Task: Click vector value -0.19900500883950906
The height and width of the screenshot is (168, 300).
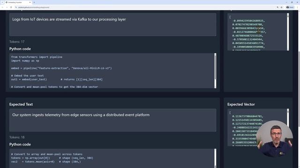Action: (x=248, y=47)
